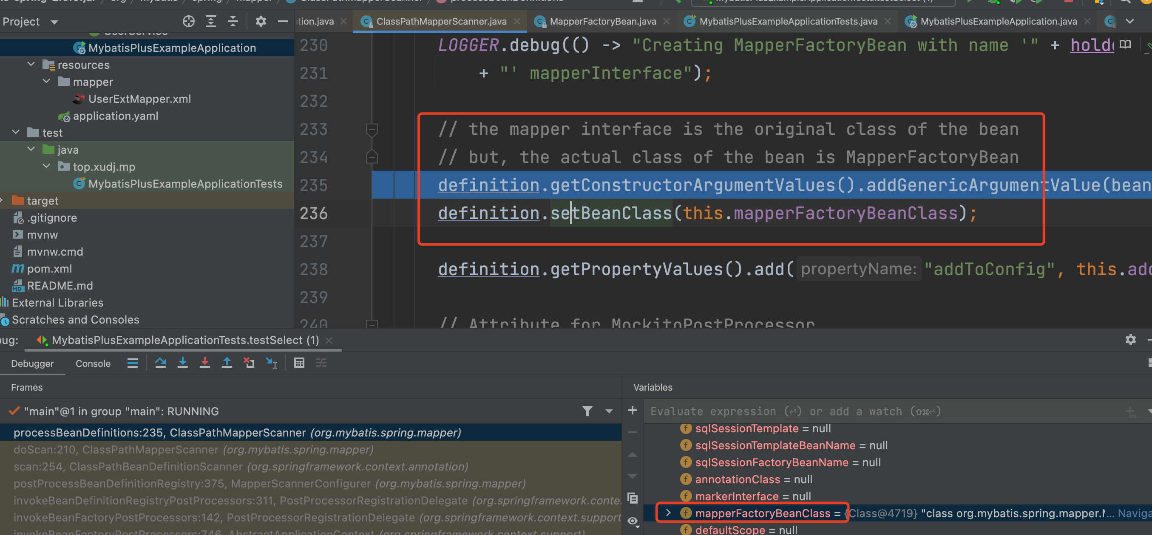Select the processBeanDefinitions:235 stack frame
This screenshot has height=535, width=1152.
tap(311, 432)
